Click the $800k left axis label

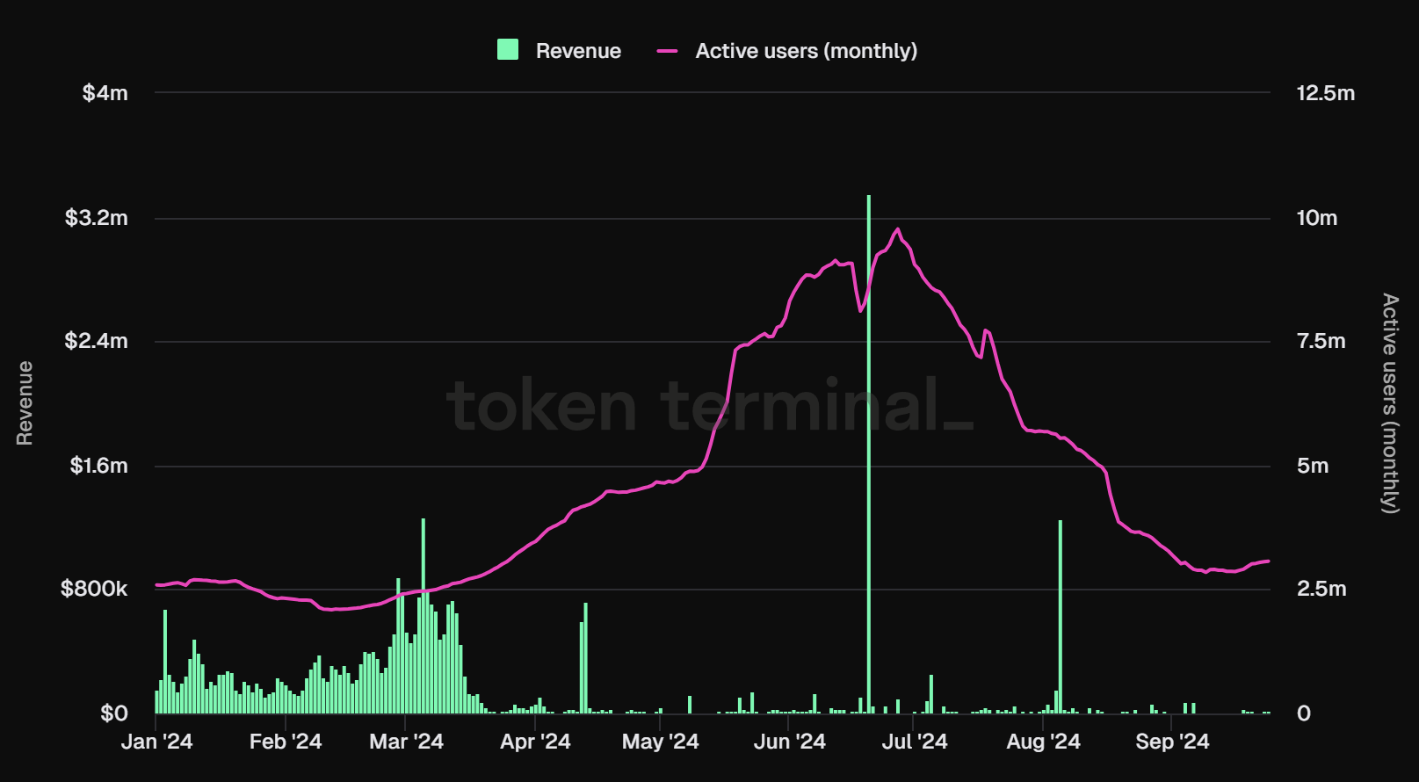pyautogui.click(x=94, y=589)
